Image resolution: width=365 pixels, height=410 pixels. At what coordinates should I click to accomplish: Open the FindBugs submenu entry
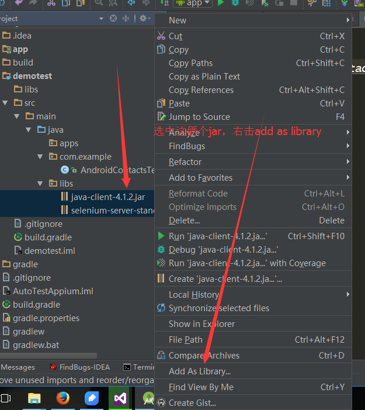253,146
